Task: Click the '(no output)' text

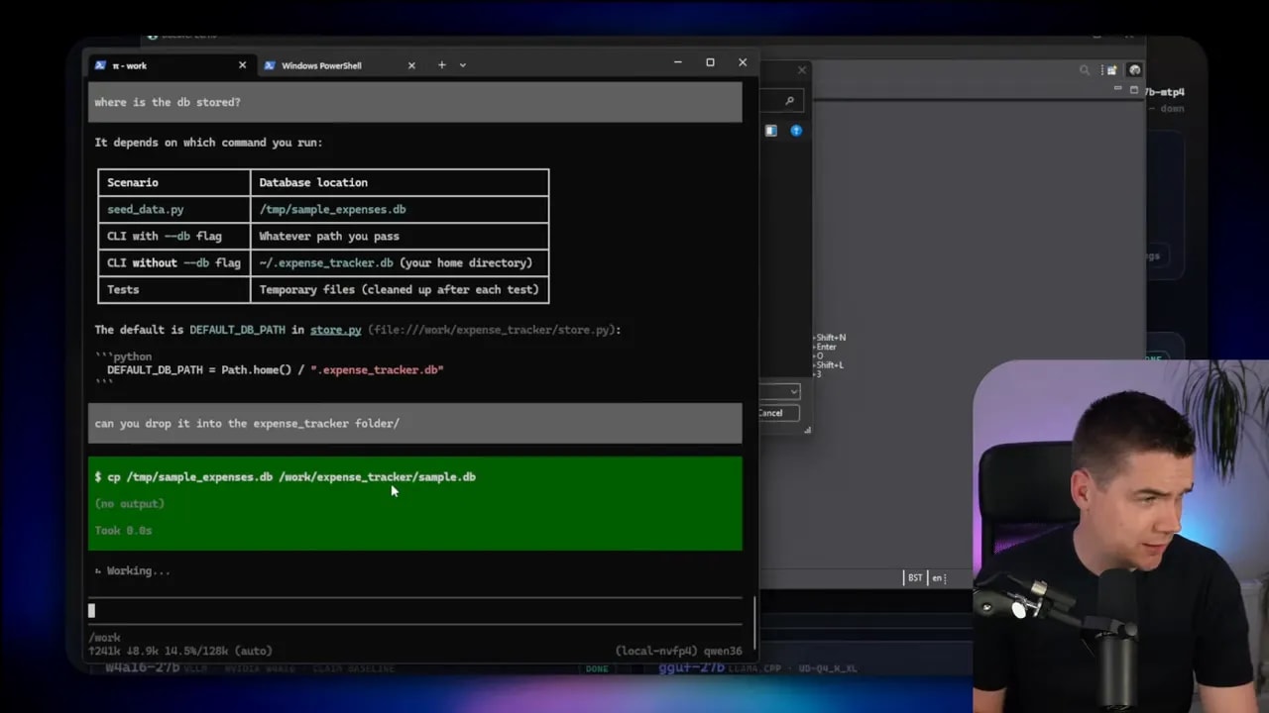Action: pyautogui.click(x=130, y=504)
